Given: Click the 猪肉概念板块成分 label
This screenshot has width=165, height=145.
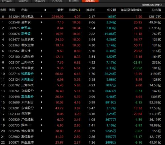Looking at the screenshot, I should [152, 5].
